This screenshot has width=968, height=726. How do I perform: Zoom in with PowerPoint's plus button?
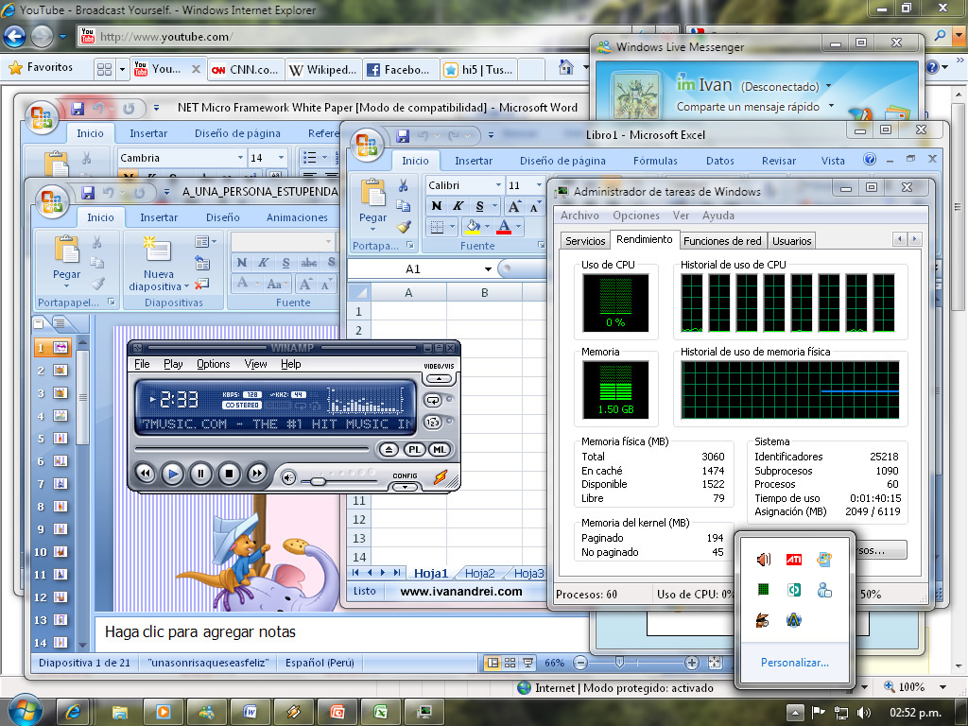click(x=692, y=663)
